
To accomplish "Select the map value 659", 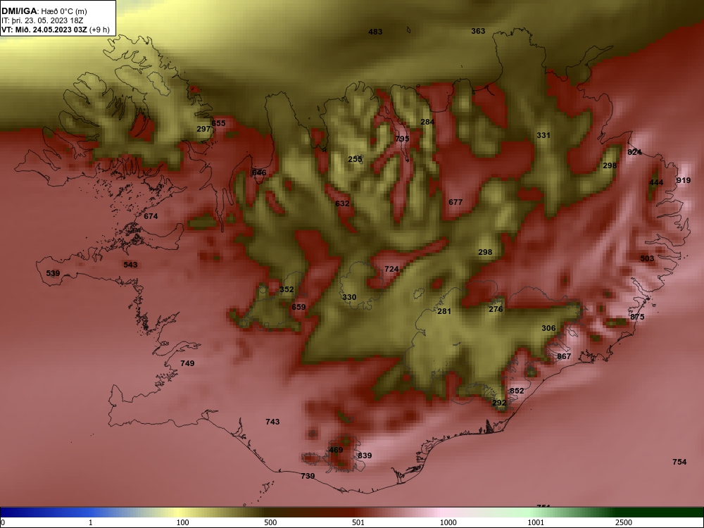I will [298, 307].
